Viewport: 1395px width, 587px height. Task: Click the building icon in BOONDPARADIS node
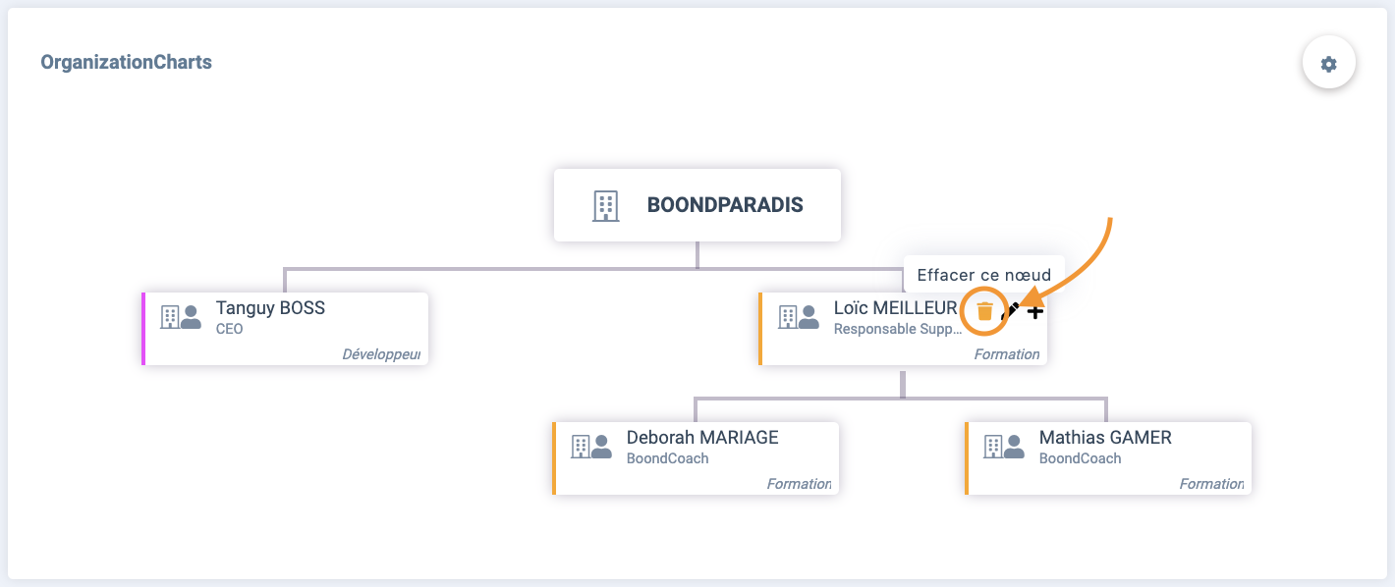(606, 205)
